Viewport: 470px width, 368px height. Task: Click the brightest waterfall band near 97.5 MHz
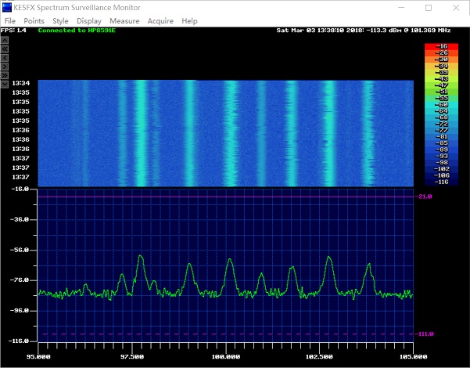[x=141, y=133]
